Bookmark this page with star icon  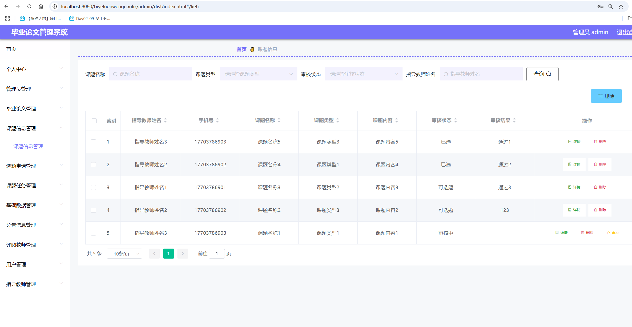[621, 6]
